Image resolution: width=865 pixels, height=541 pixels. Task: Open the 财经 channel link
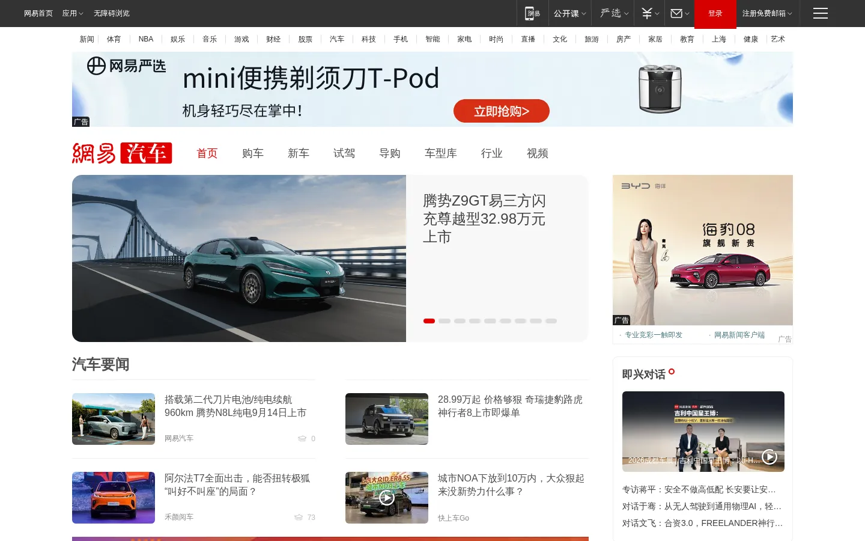click(273, 39)
